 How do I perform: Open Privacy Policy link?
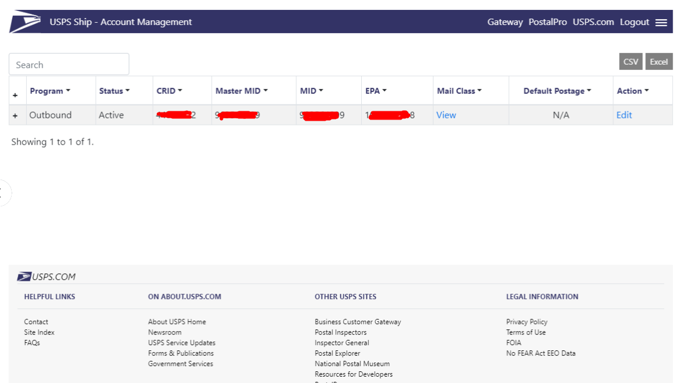pyautogui.click(x=527, y=322)
